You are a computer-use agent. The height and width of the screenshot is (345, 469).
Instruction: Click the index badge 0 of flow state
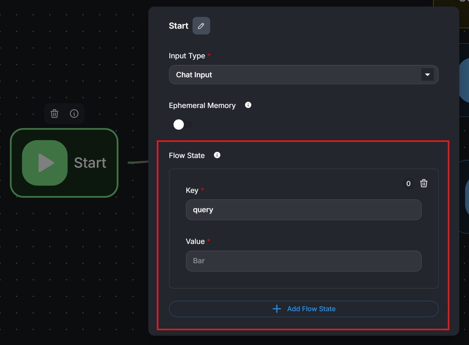tap(409, 184)
